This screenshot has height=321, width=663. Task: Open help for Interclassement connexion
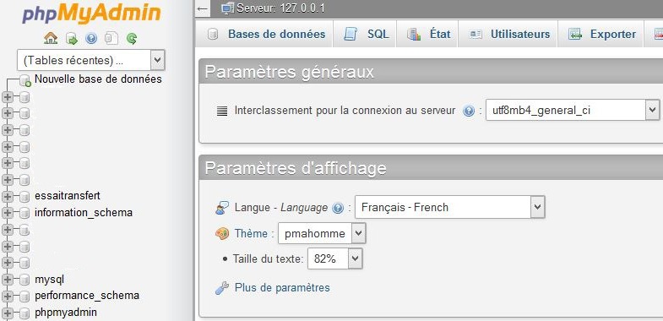469,112
